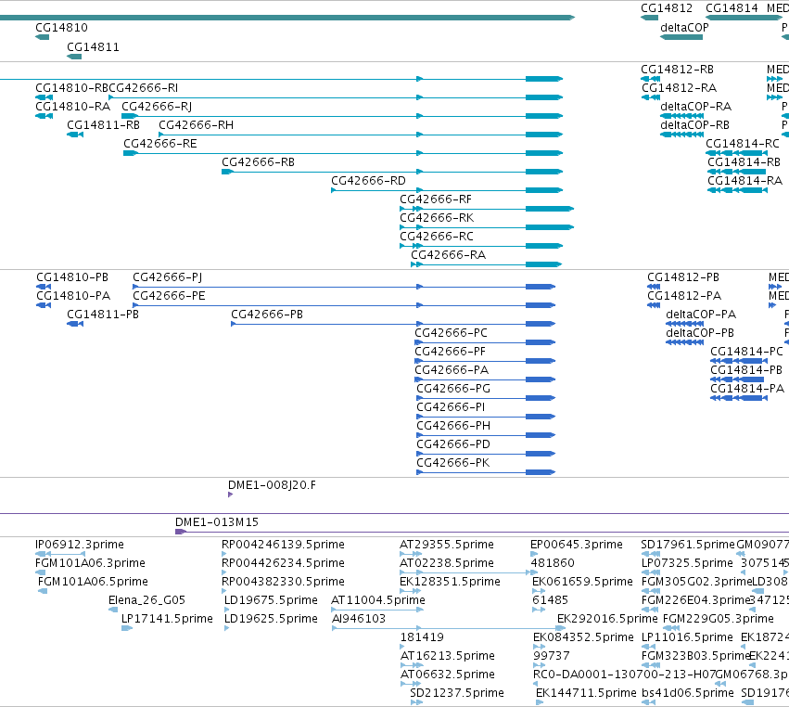
Task: Select EST EK292016.5prime label
Action: coord(607,620)
